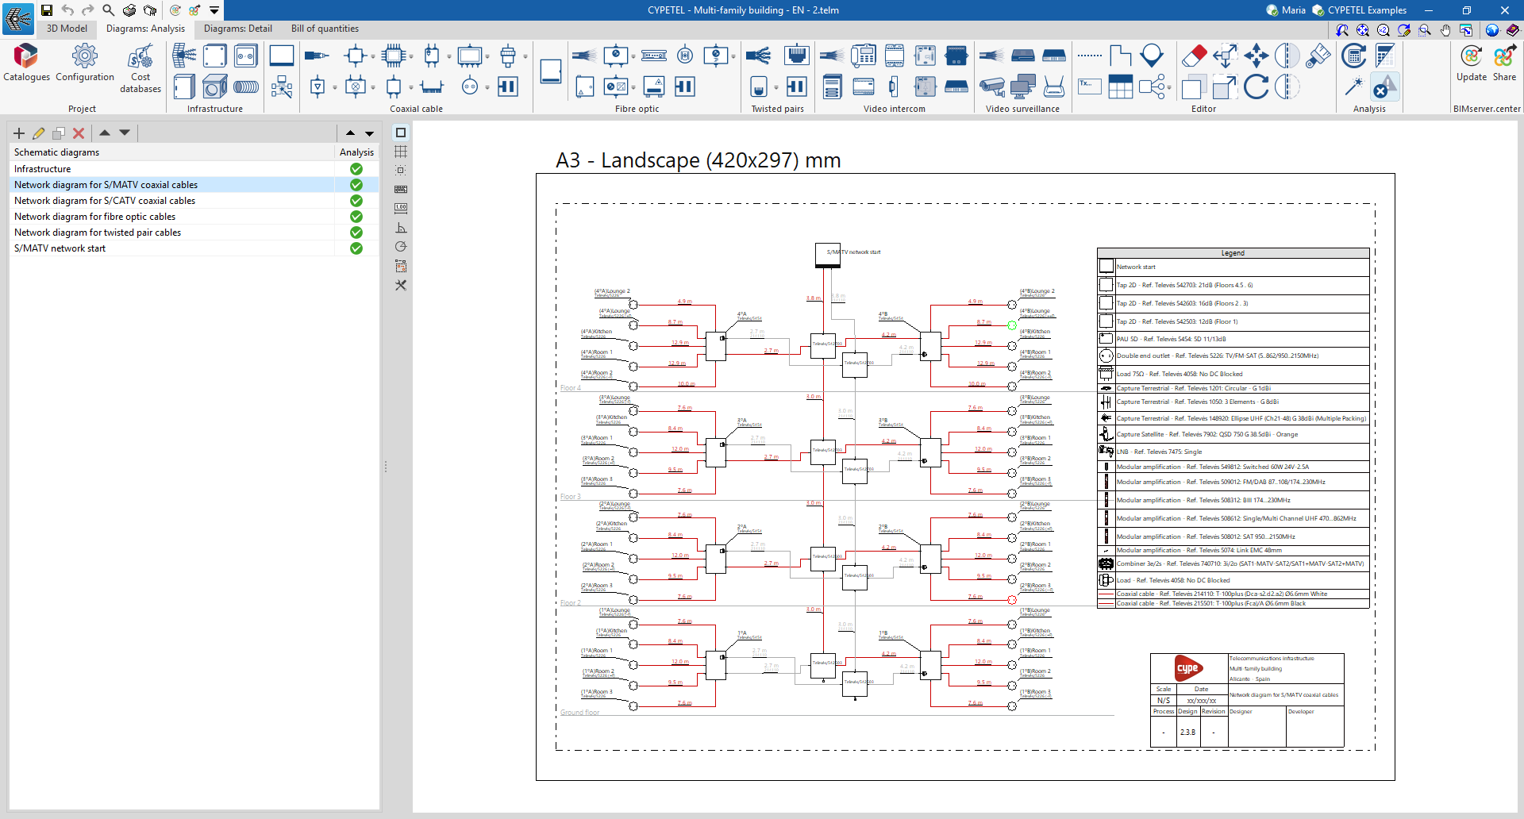Screen dimensions: 1524x819
Task: Open Cost databases
Action: point(140,69)
